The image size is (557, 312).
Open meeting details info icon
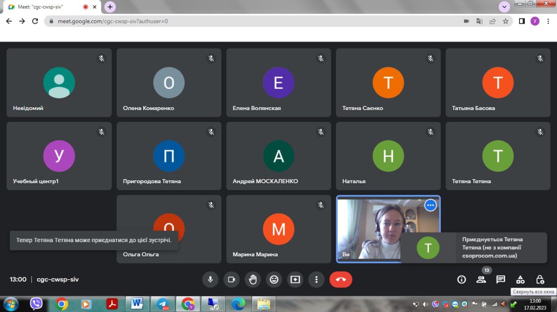462,279
